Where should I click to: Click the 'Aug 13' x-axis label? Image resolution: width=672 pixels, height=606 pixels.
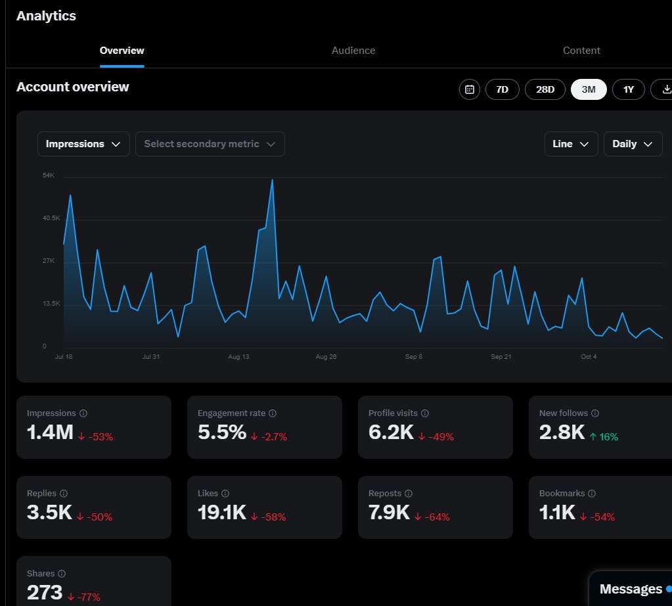pos(238,357)
